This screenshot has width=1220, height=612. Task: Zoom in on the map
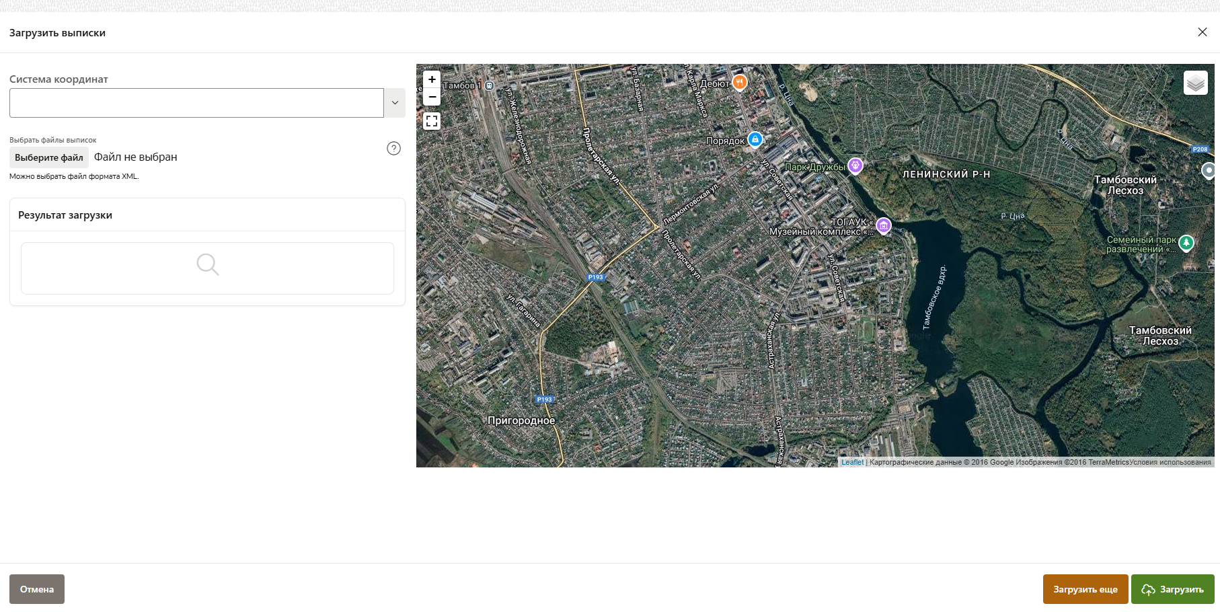click(432, 79)
